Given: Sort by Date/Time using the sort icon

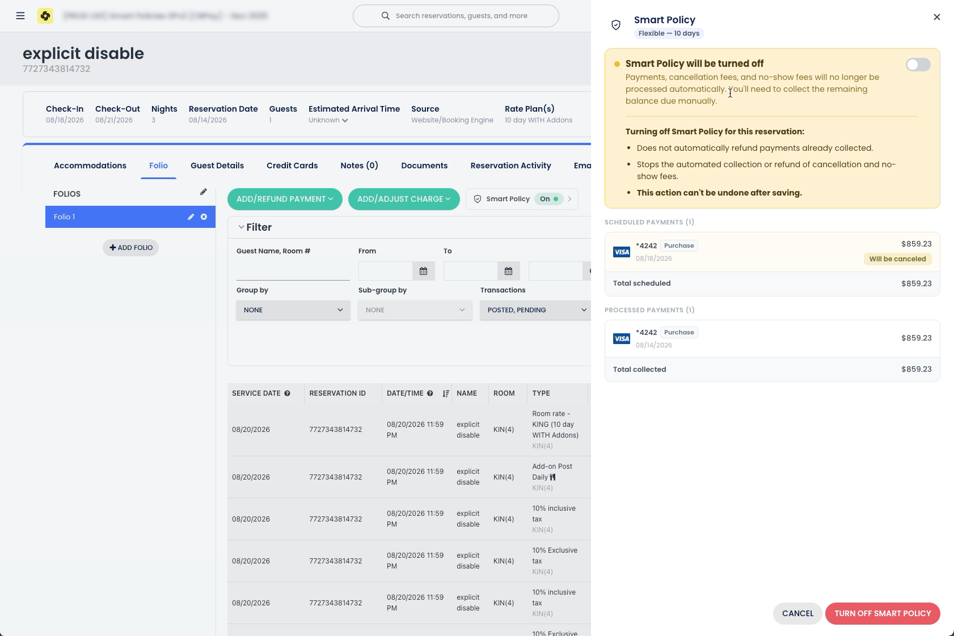Looking at the screenshot, I should pyautogui.click(x=446, y=393).
